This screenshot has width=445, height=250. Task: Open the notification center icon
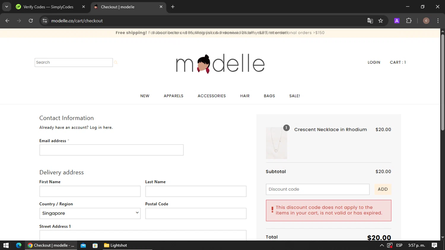(x=434, y=246)
